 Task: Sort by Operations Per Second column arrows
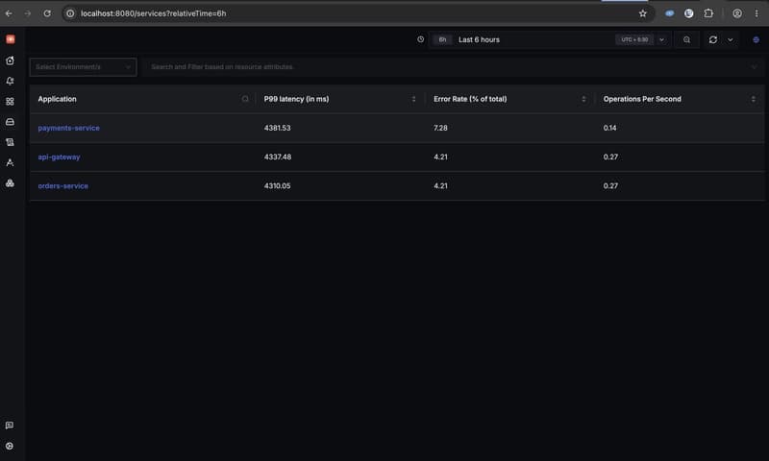[x=753, y=99]
